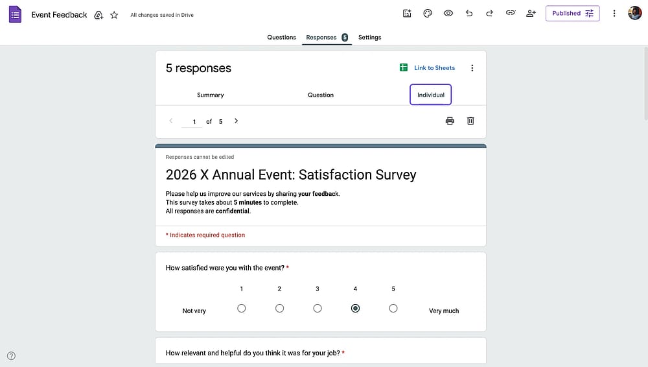Delete this response
The width and height of the screenshot is (648, 367).
[470, 121]
